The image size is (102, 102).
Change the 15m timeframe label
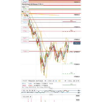tap(23, 7)
